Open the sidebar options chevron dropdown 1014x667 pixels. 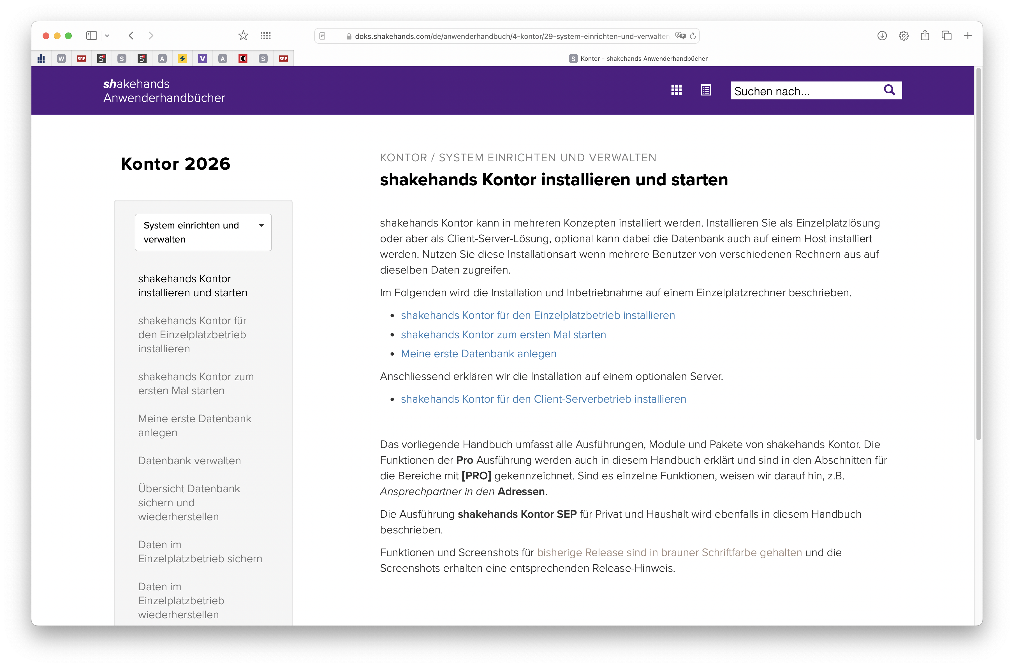107,36
